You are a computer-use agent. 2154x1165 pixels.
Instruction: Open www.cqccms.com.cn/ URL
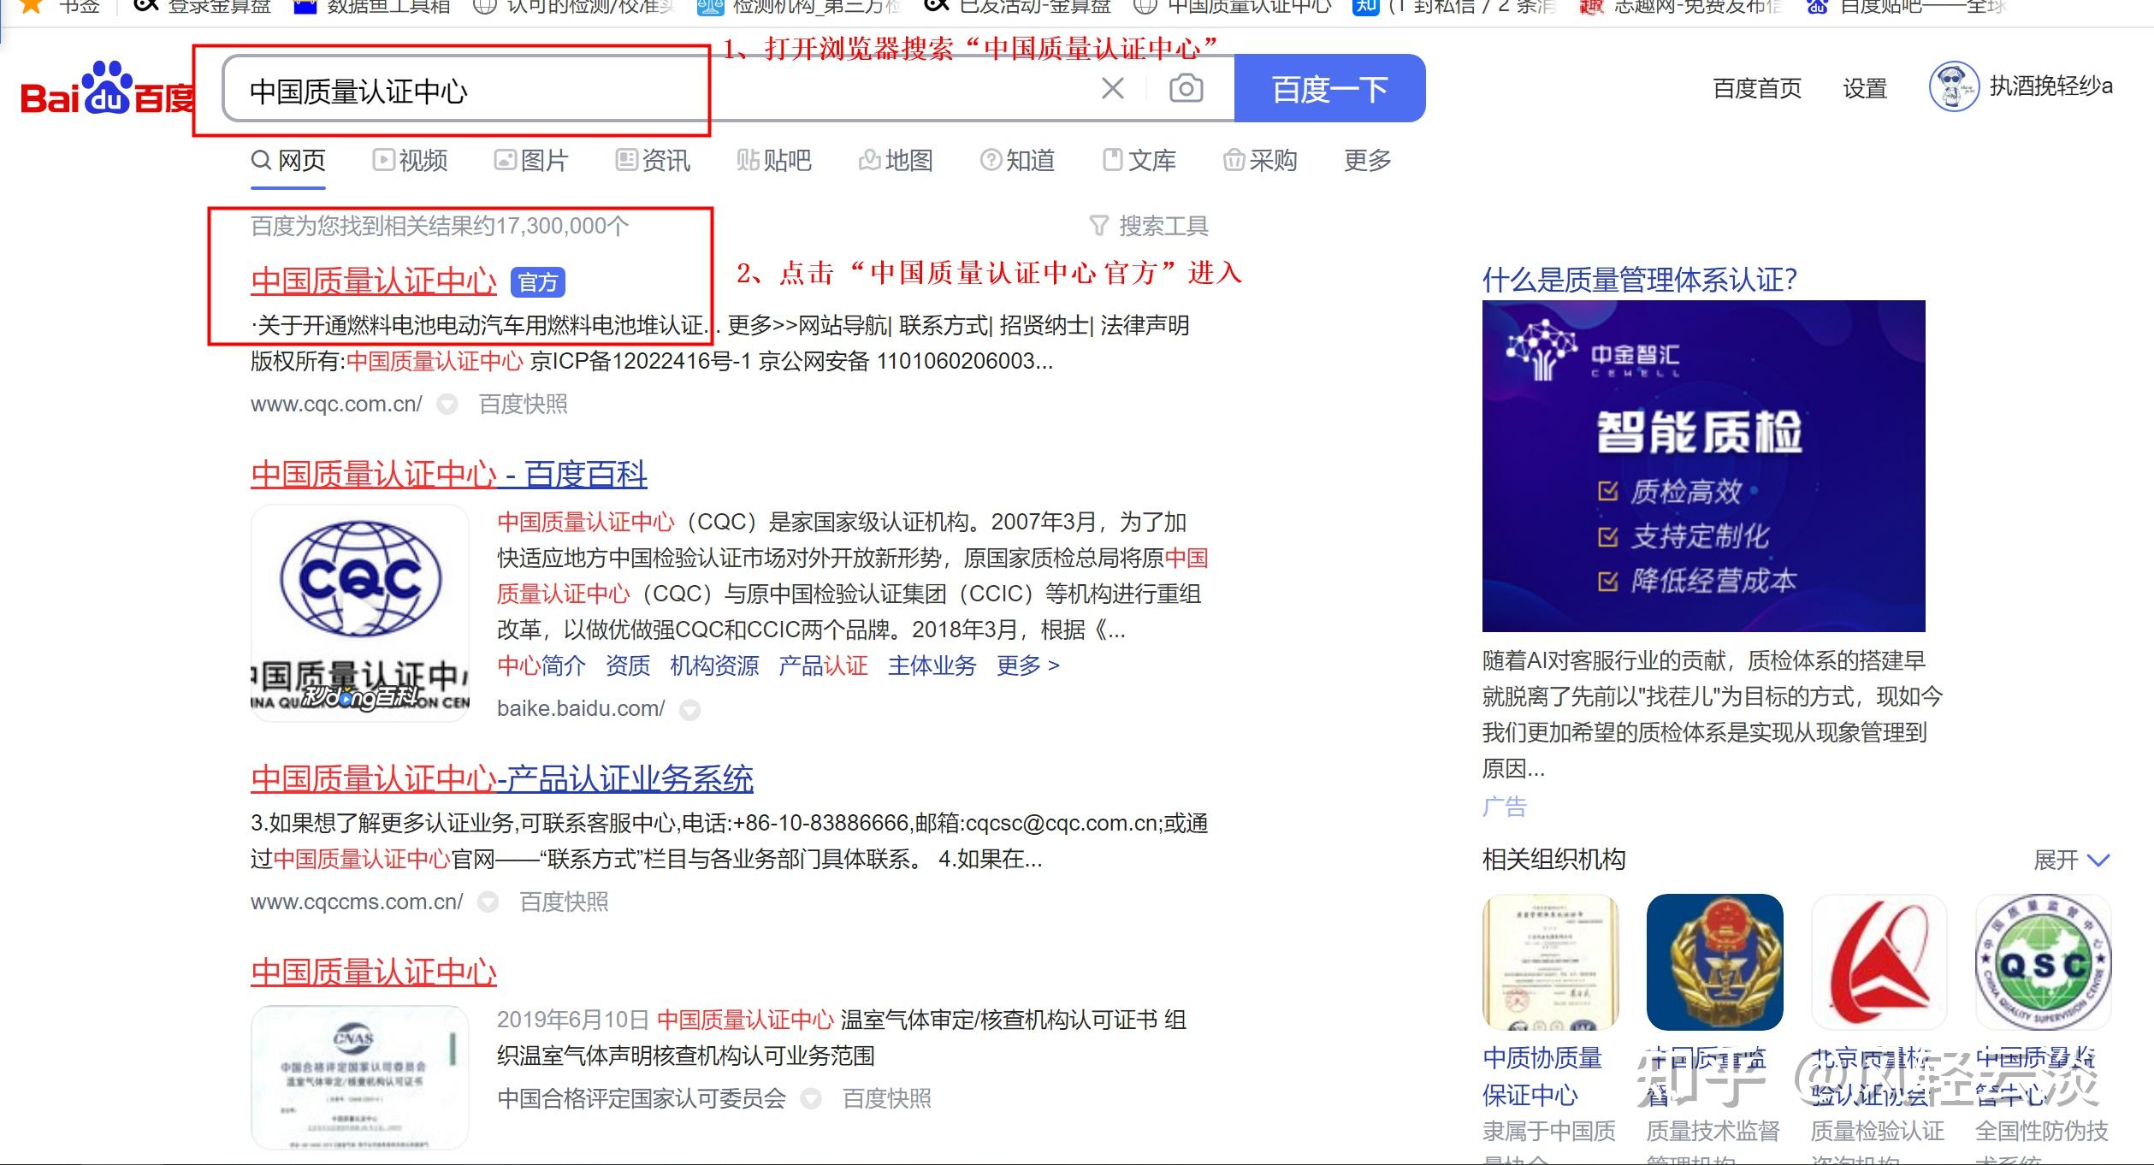coord(357,902)
